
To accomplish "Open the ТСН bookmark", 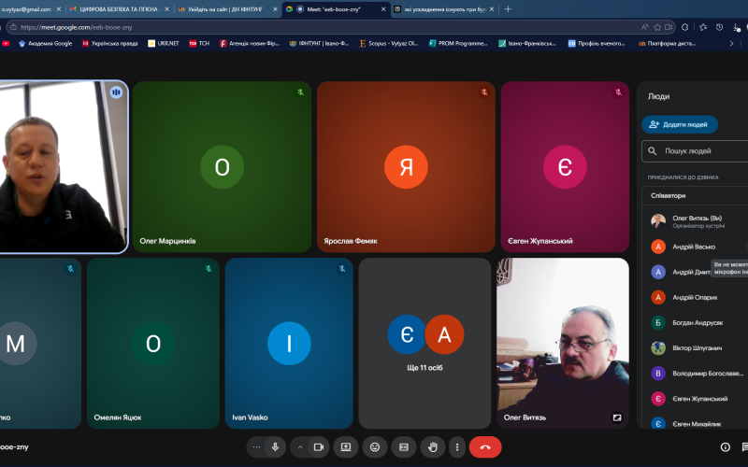I will pyautogui.click(x=199, y=43).
